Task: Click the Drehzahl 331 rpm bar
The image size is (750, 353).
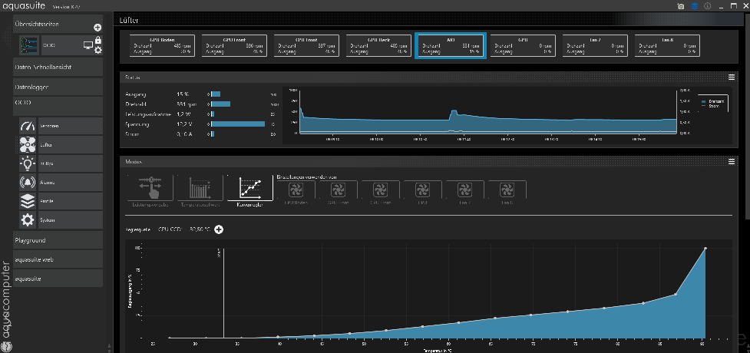Action: pos(220,104)
